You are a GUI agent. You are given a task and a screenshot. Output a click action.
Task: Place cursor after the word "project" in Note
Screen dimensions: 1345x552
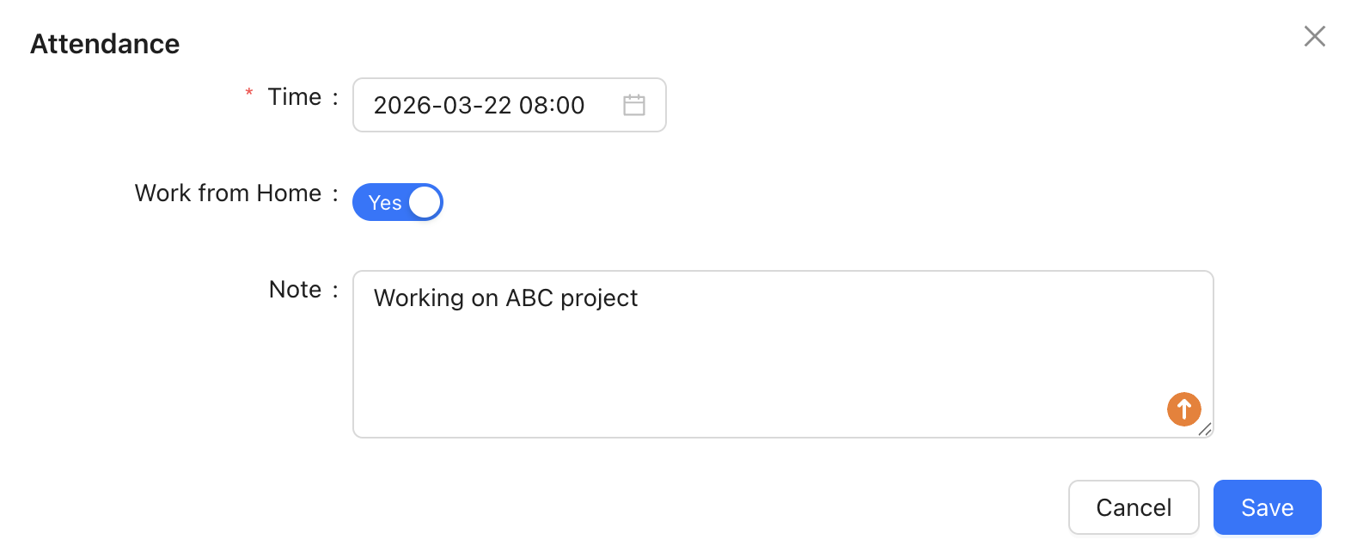coord(640,298)
